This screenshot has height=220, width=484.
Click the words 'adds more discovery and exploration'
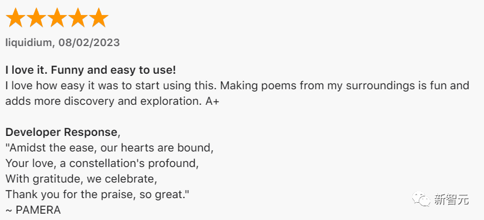pyautogui.click(x=102, y=101)
